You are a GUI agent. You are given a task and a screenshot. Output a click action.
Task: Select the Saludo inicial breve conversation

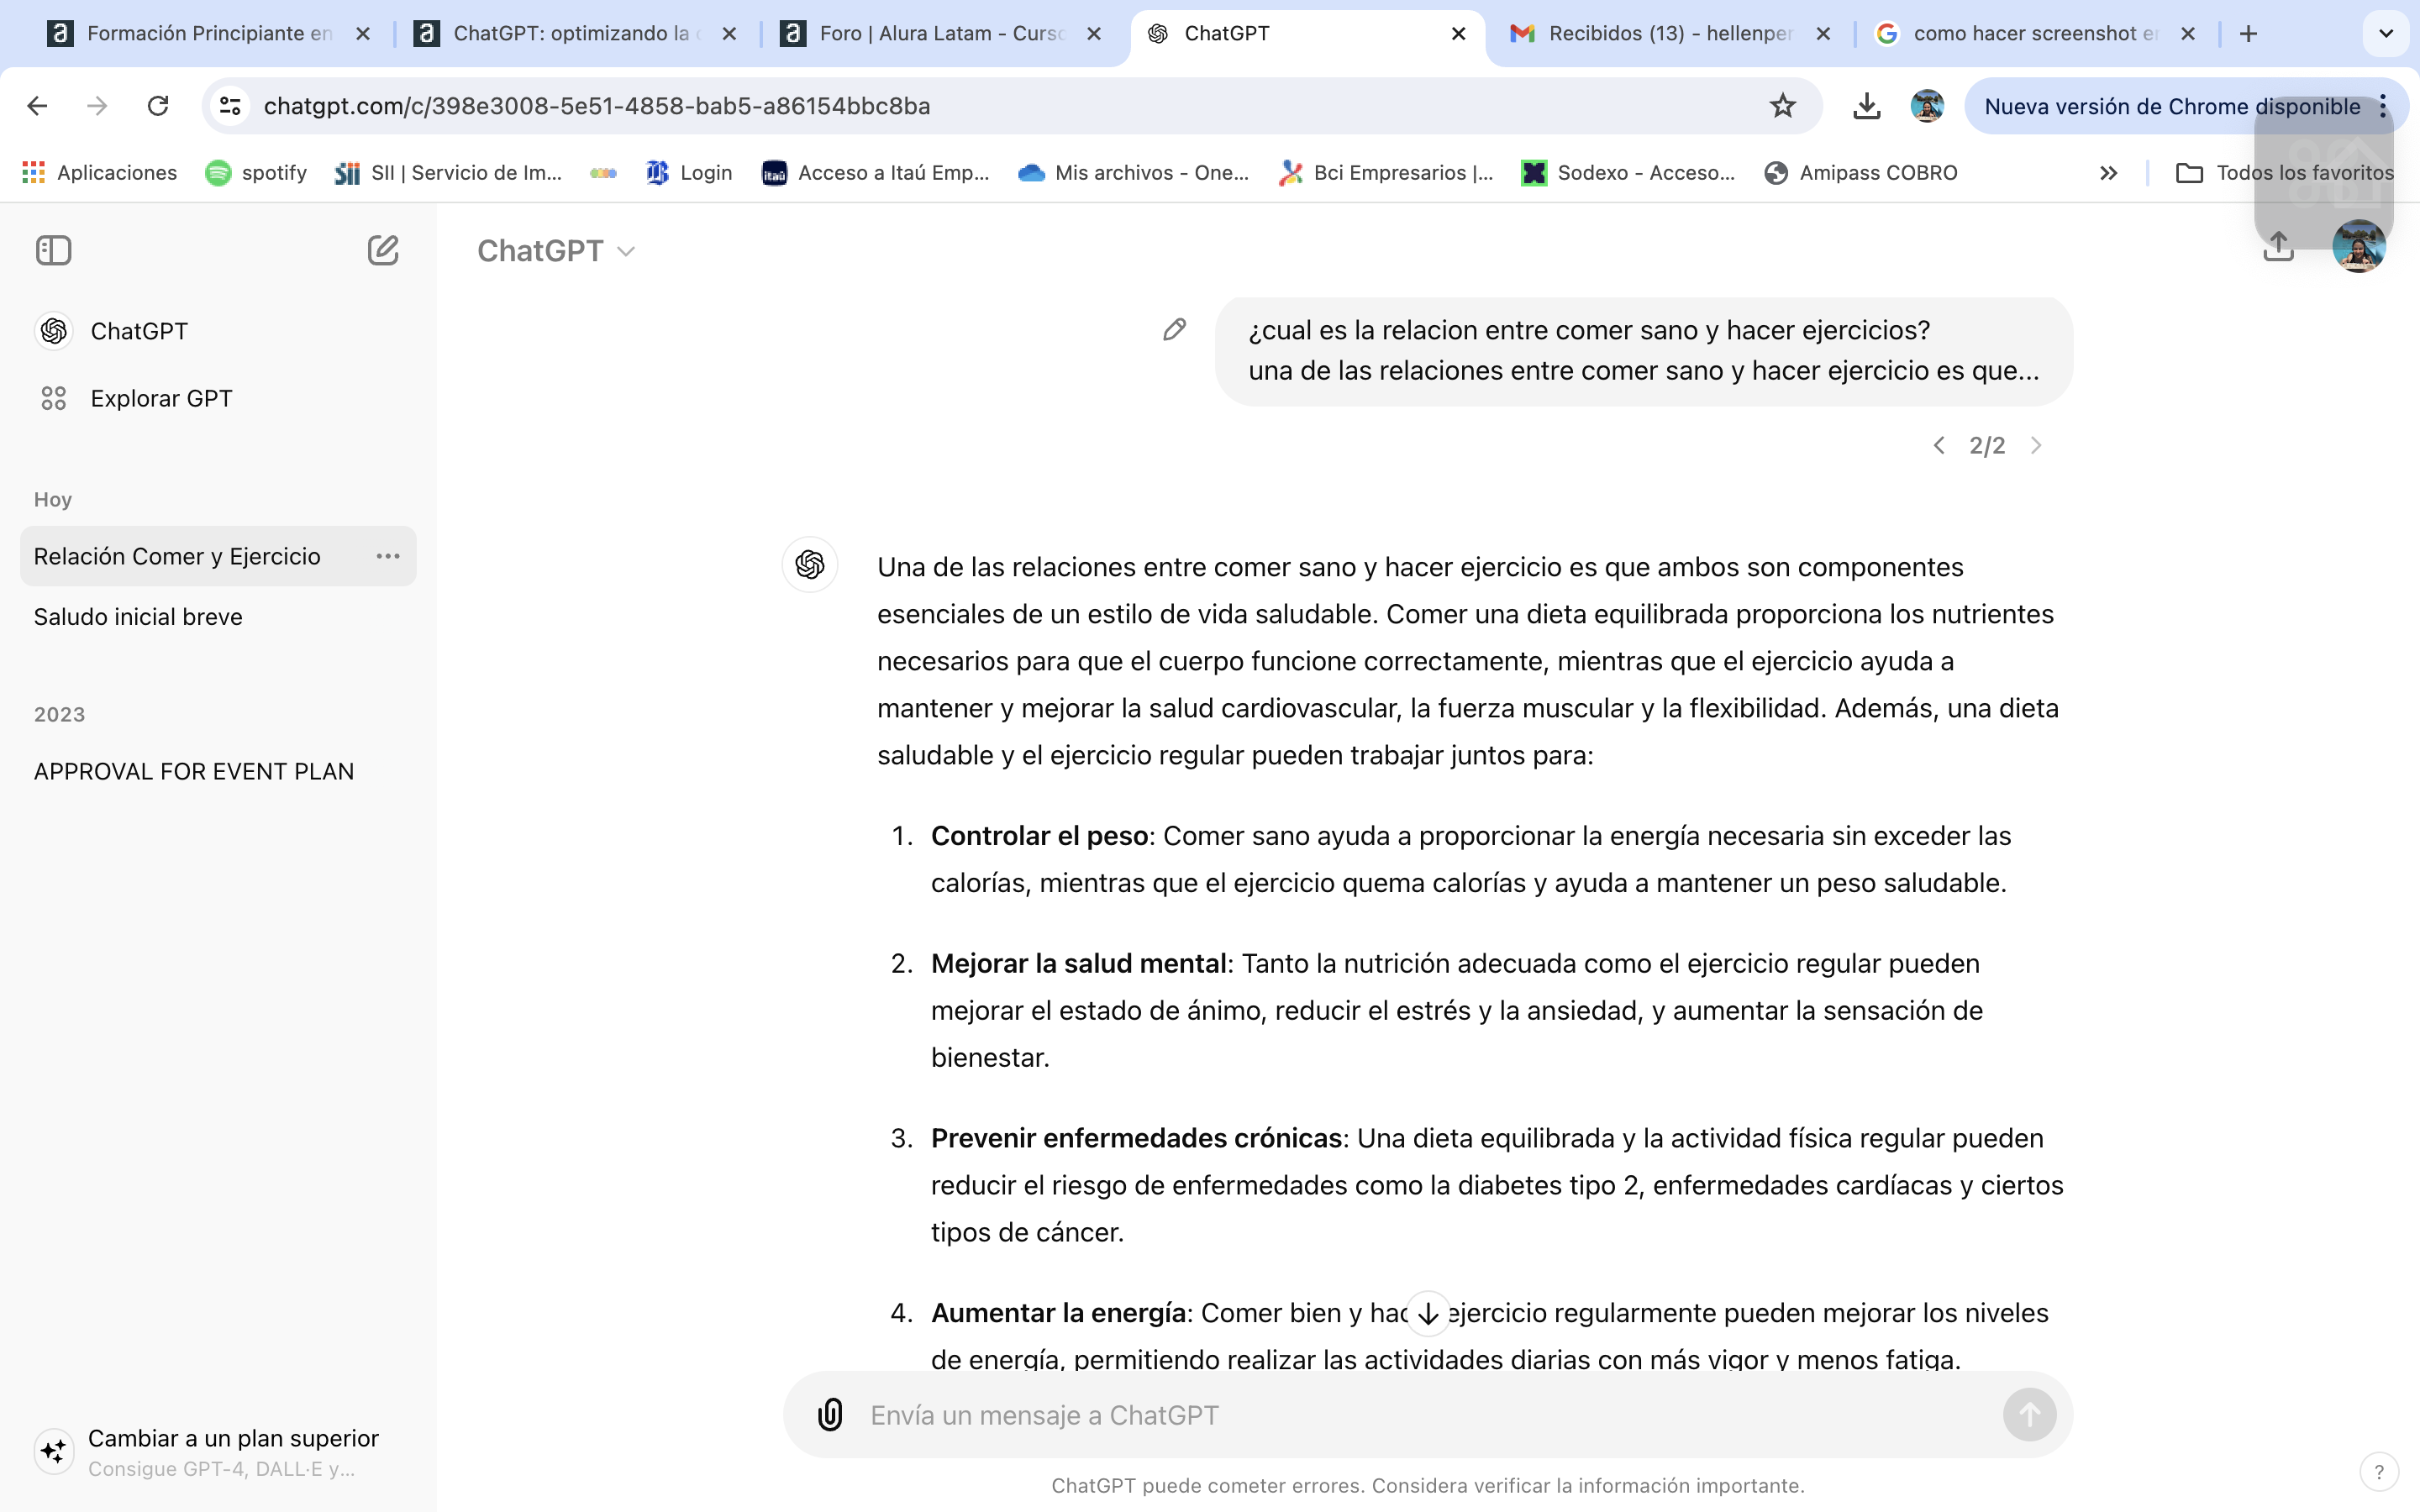(138, 615)
